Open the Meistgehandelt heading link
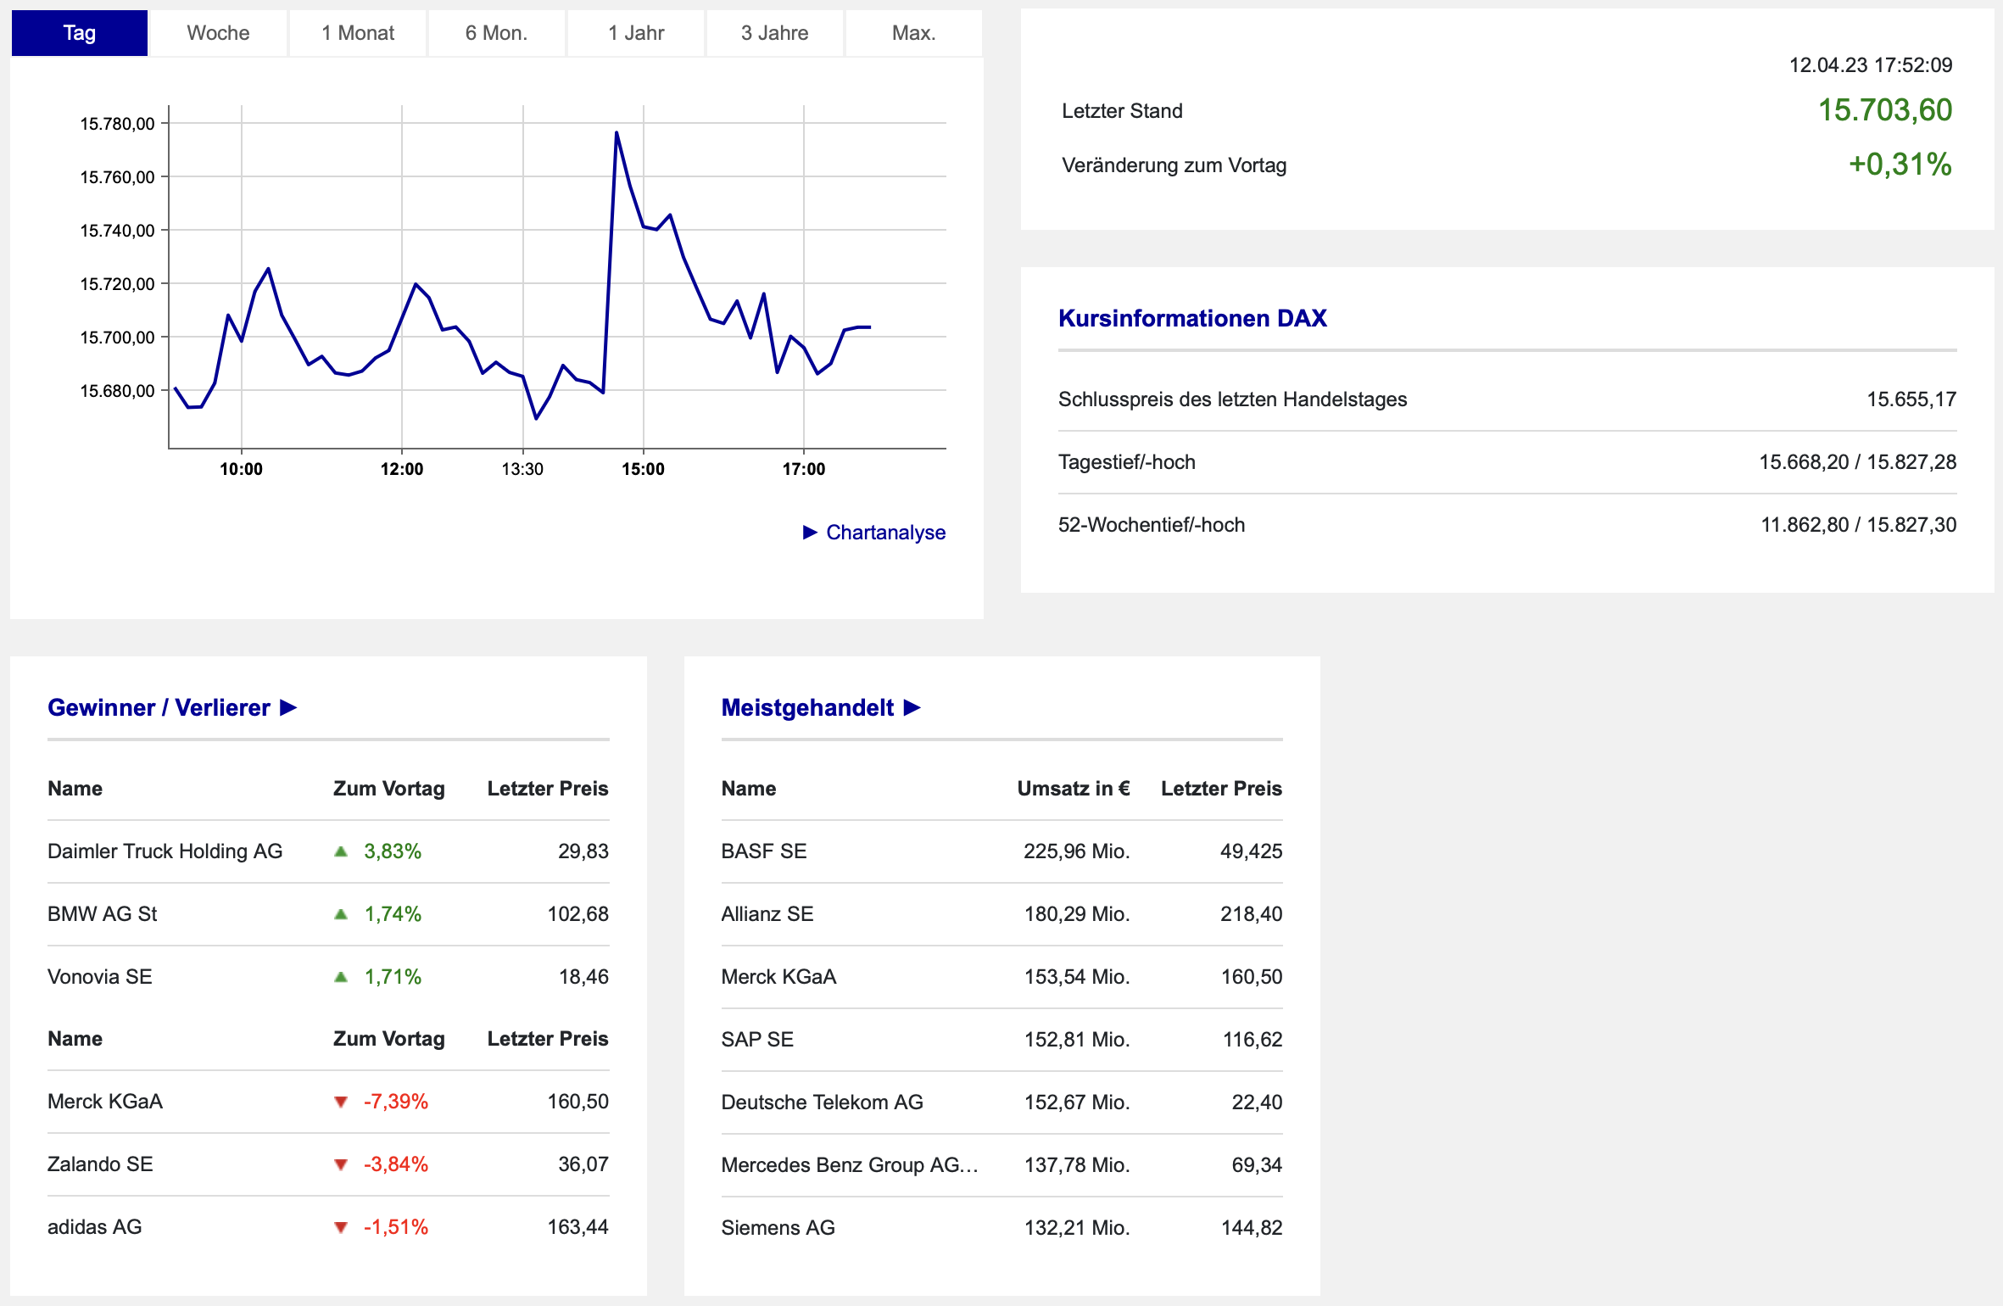This screenshot has width=2003, height=1306. (806, 707)
